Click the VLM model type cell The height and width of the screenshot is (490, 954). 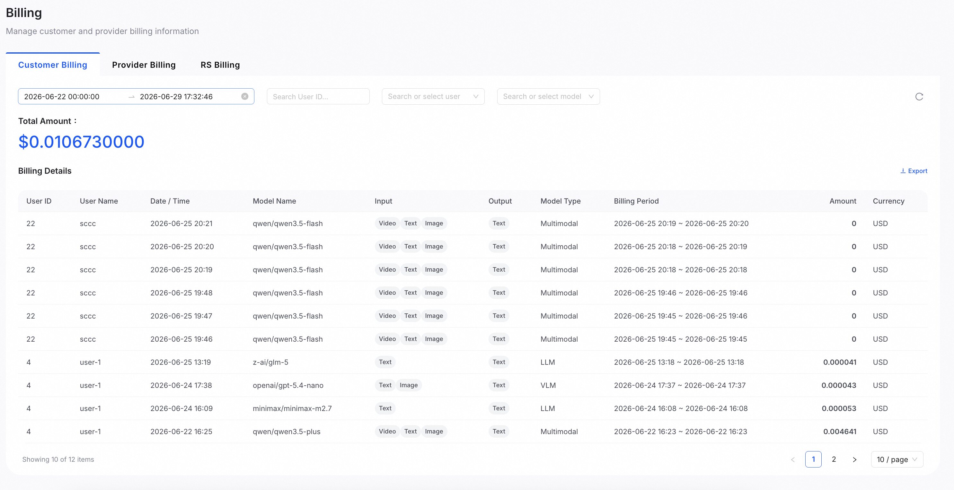[548, 385]
